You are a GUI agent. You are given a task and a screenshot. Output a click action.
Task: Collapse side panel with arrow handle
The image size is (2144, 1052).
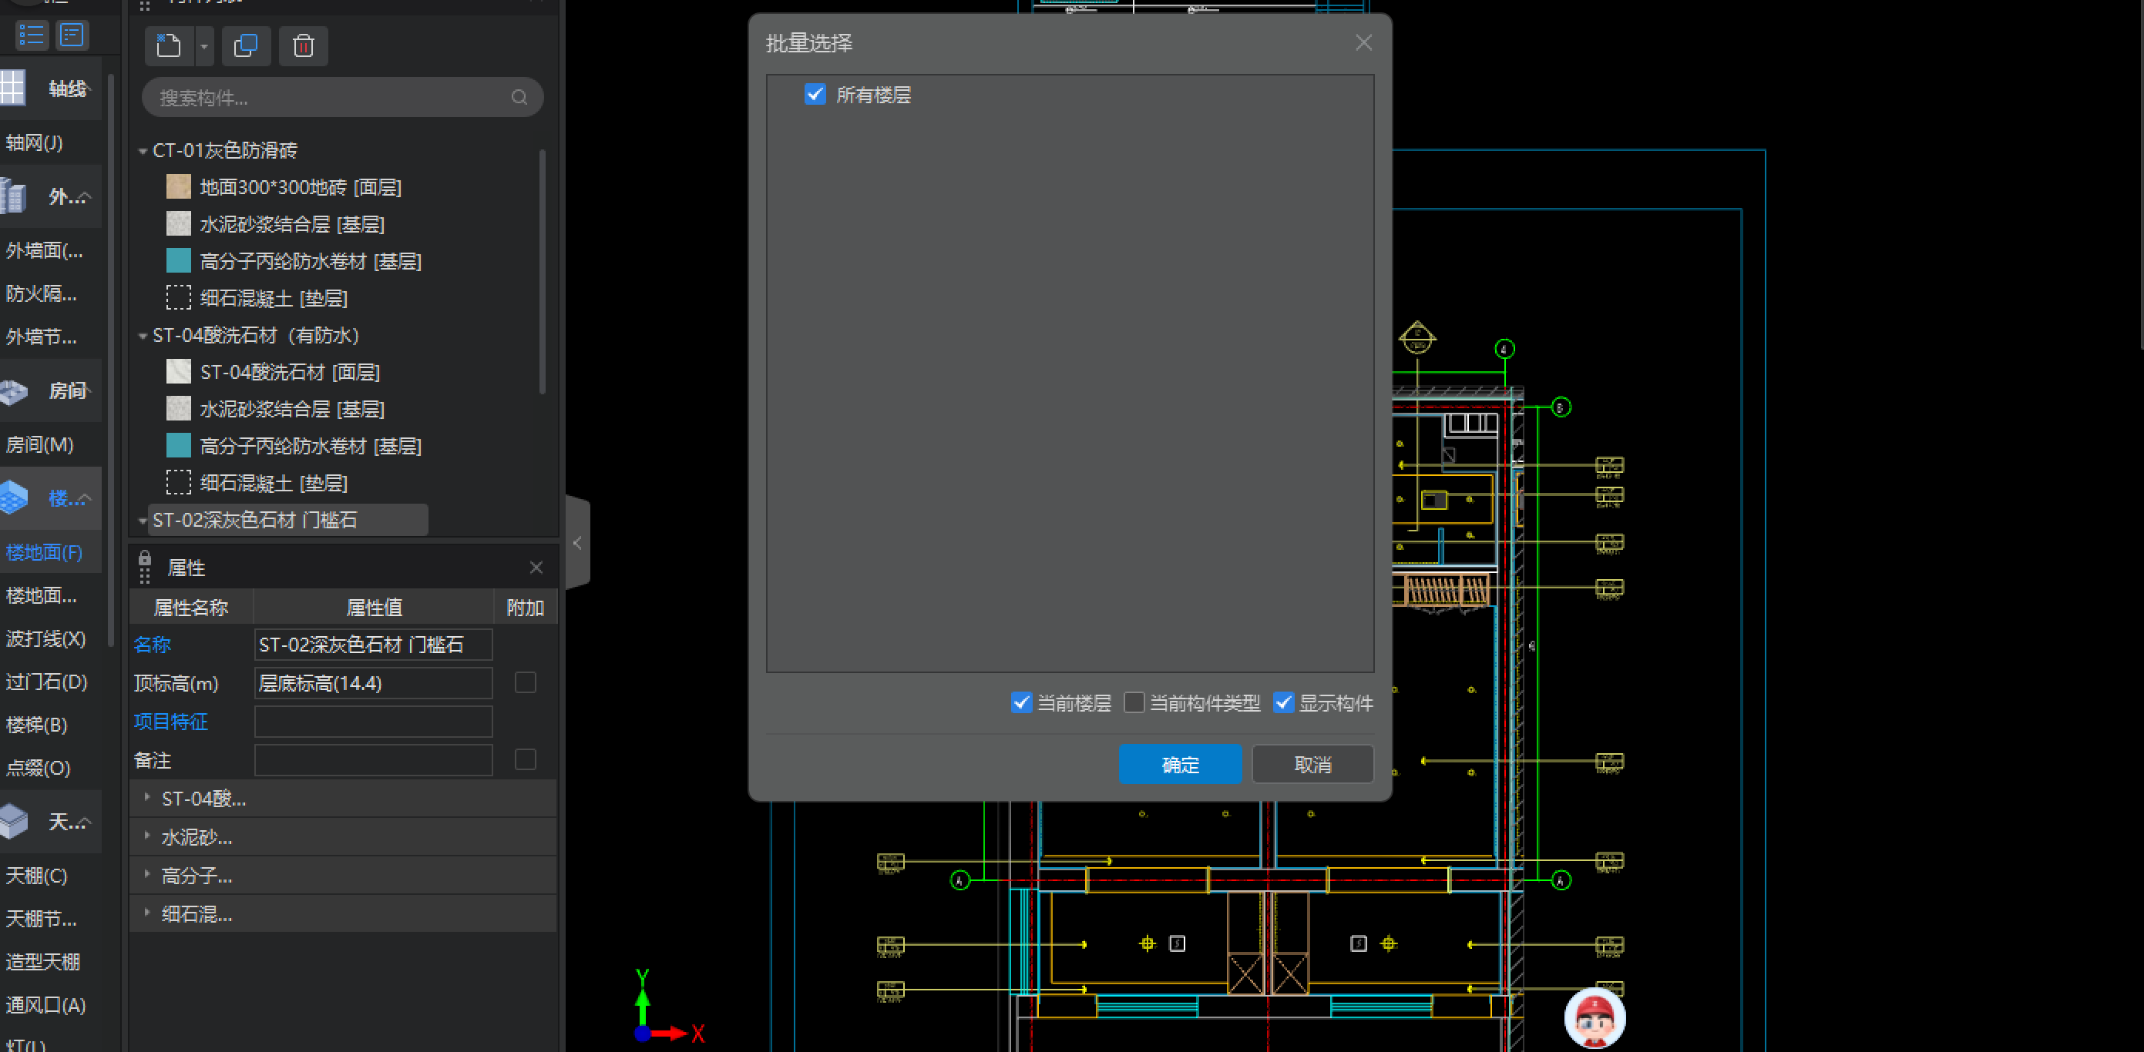point(577,543)
